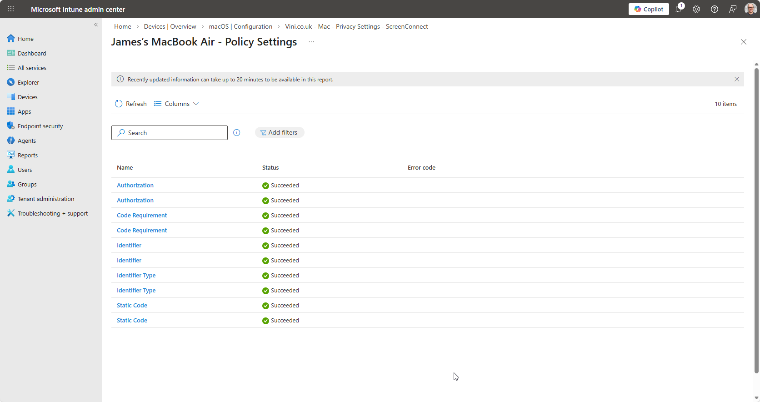Click the Add filters button

coord(279,132)
